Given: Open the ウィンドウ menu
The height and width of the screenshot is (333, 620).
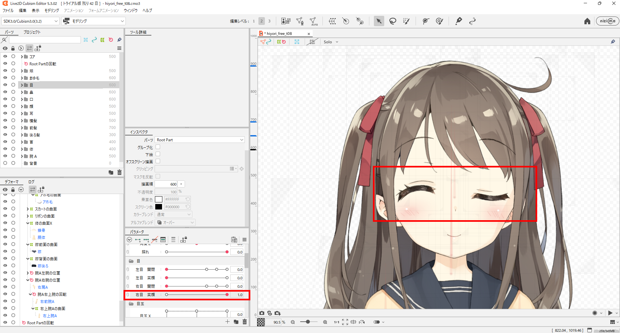Looking at the screenshot, I should point(131,10).
